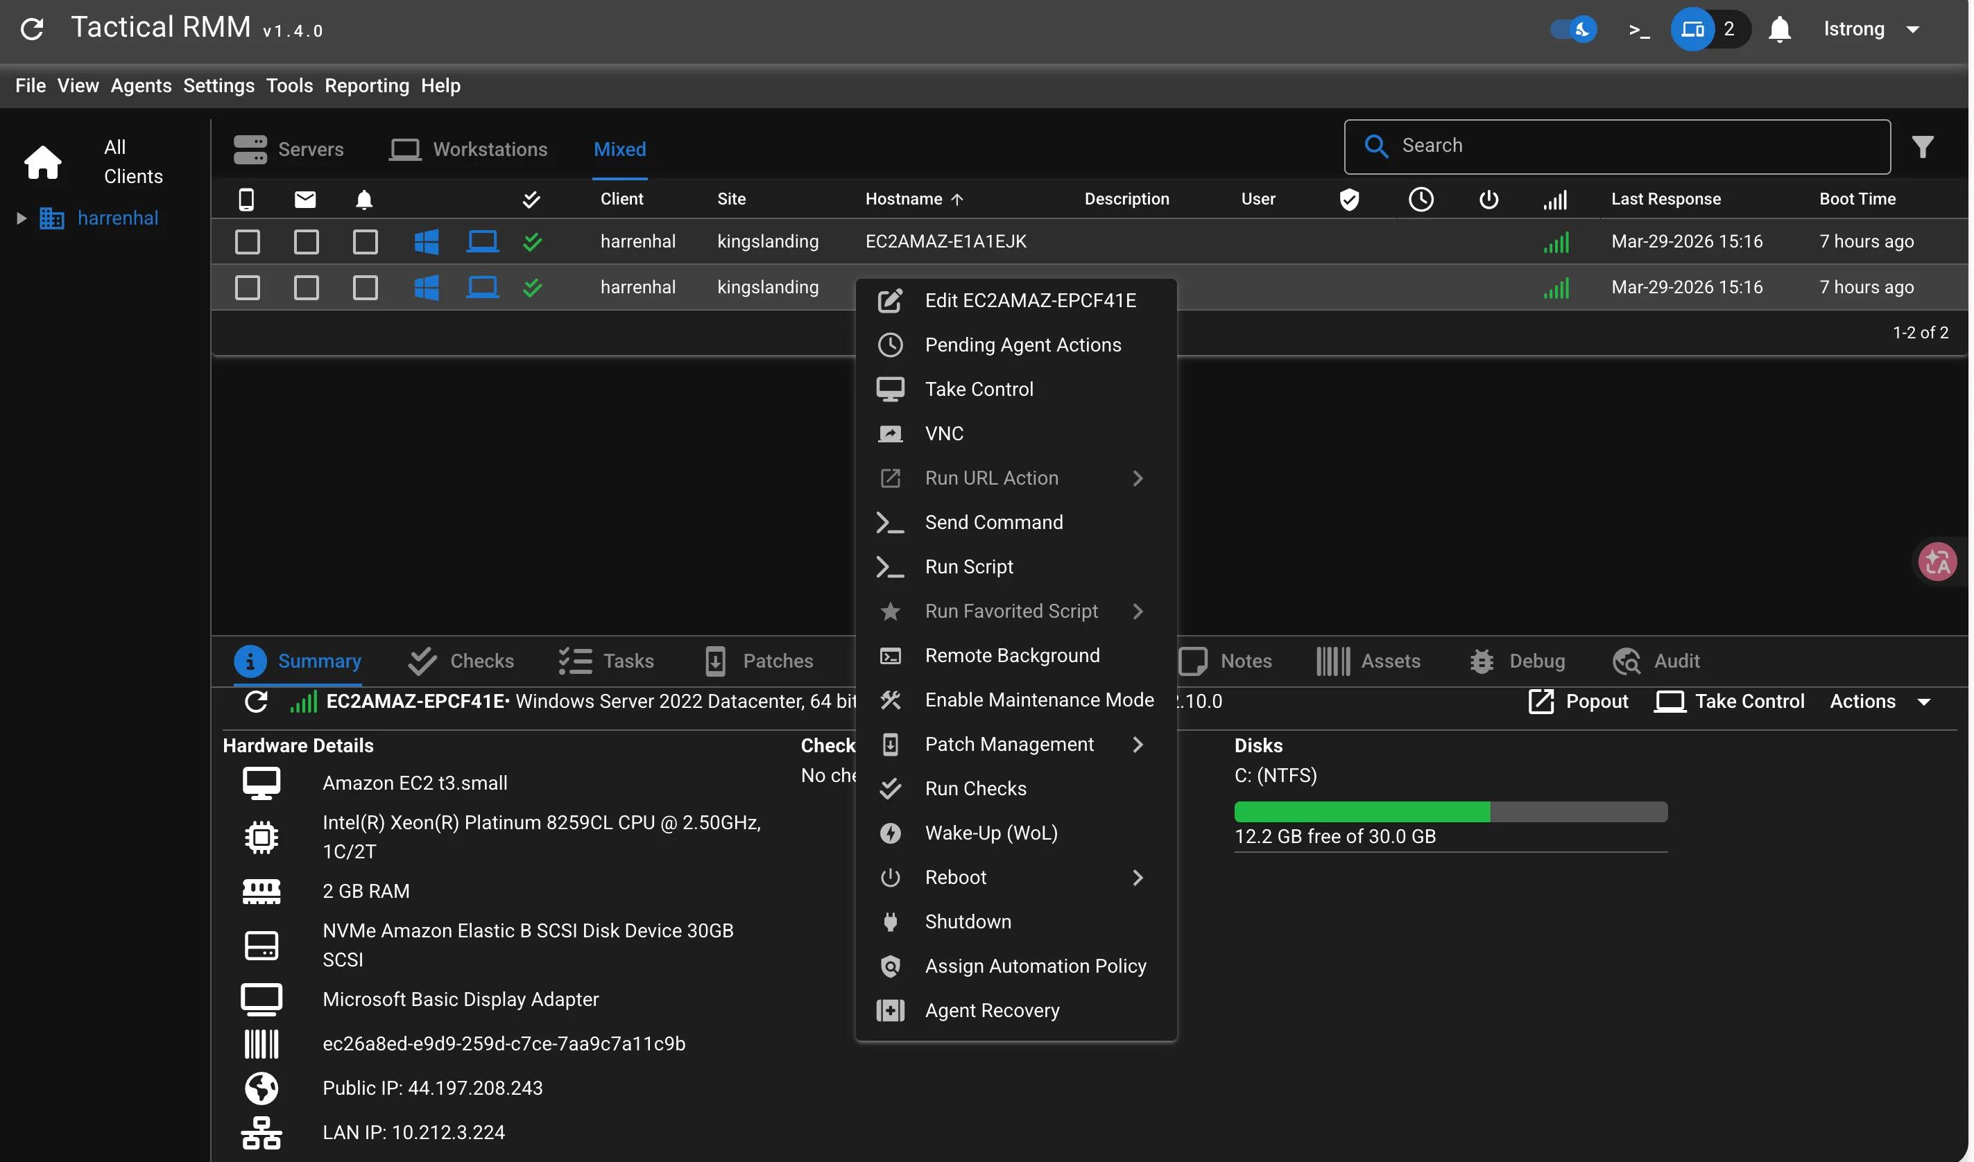Click into the Search field
Screen dimensions: 1974x1162
click(x=1617, y=146)
